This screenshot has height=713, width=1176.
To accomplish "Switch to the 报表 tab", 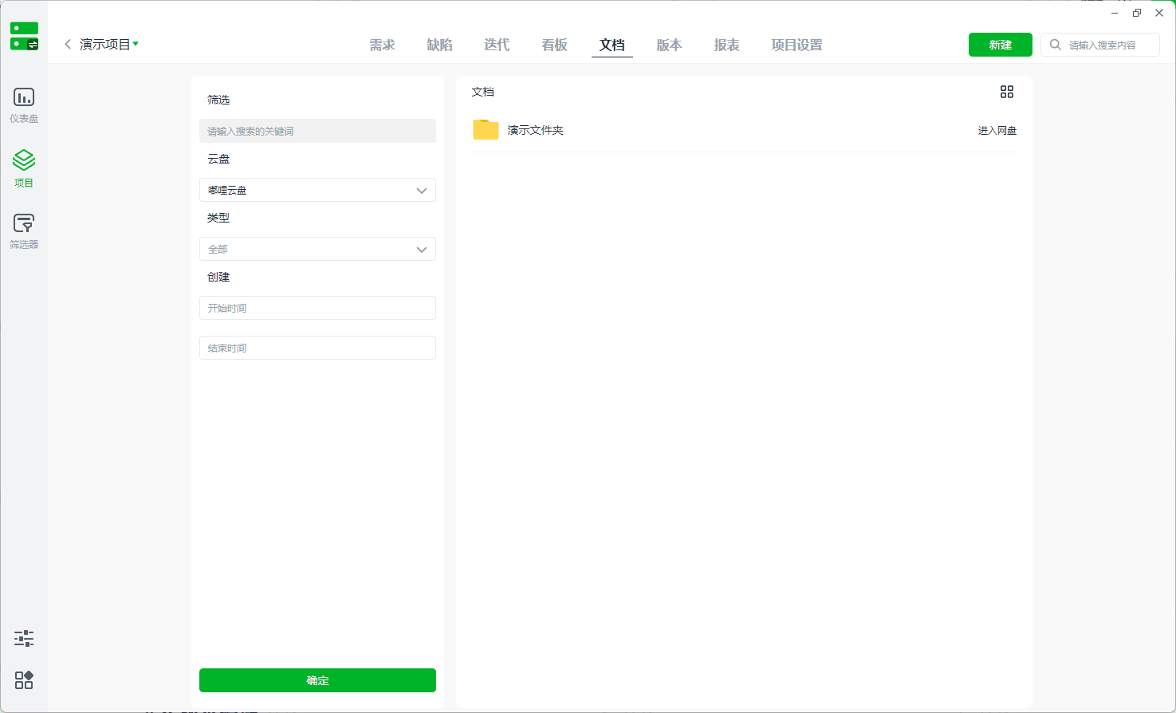I will (x=726, y=45).
